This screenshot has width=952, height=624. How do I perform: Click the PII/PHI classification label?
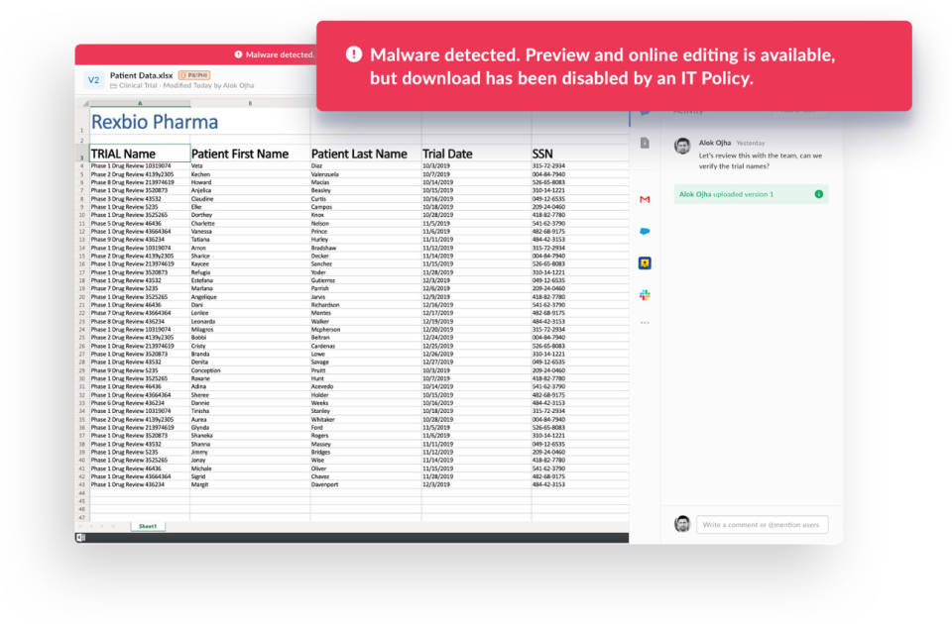pyautogui.click(x=194, y=75)
